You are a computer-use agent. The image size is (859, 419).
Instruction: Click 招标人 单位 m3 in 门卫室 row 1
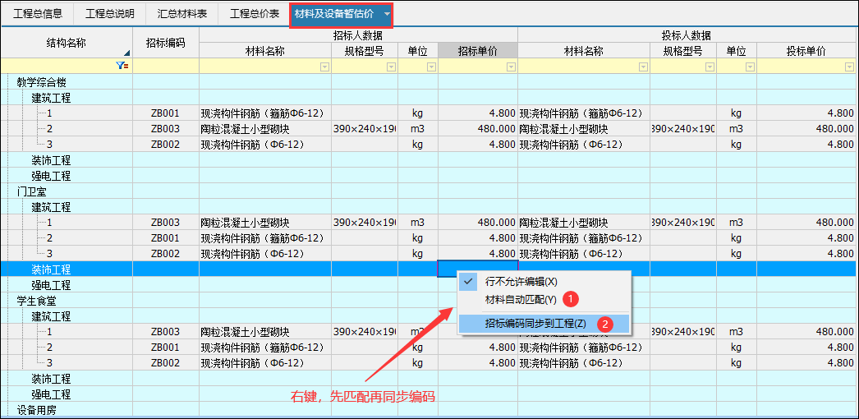click(418, 223)
